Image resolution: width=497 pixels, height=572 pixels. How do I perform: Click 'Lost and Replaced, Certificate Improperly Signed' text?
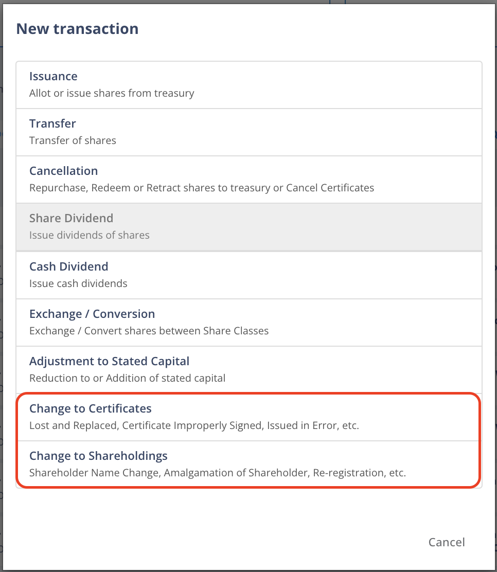194,426
